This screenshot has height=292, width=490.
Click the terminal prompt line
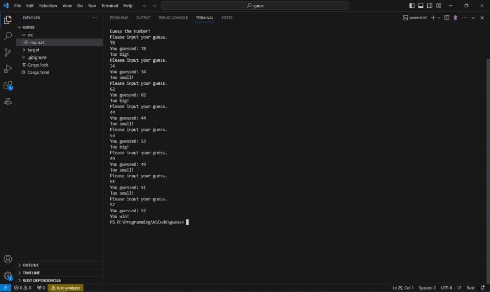(x=149, y=222)
